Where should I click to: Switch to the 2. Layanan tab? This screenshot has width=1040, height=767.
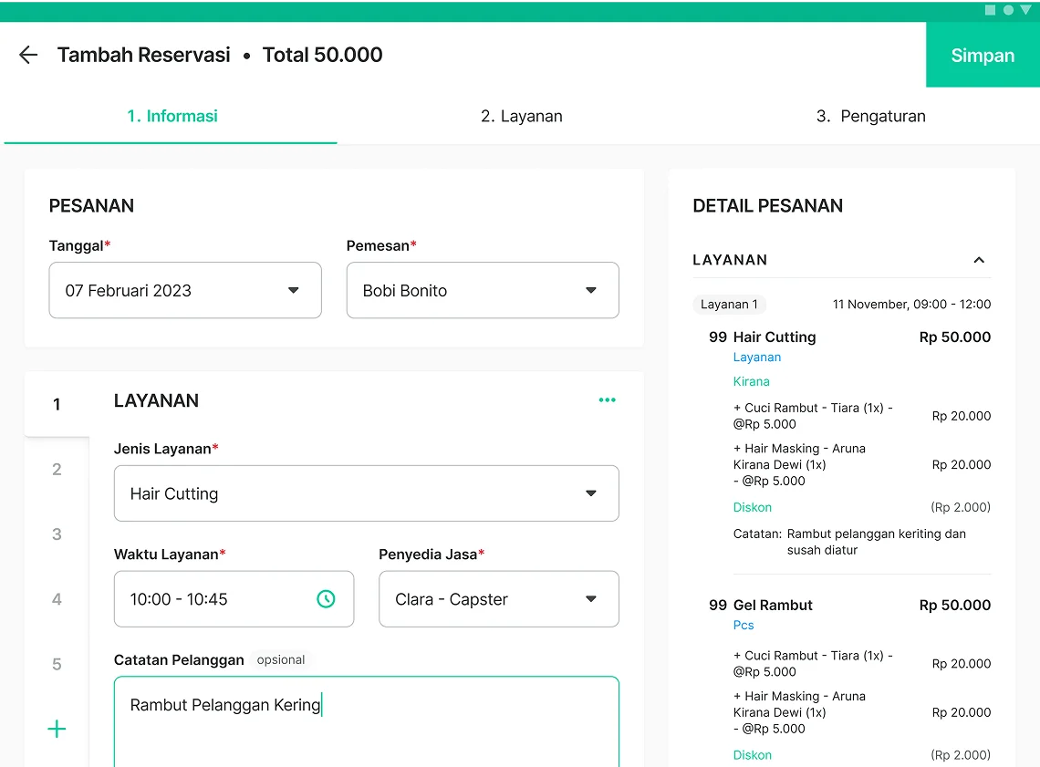pos(521,116)
